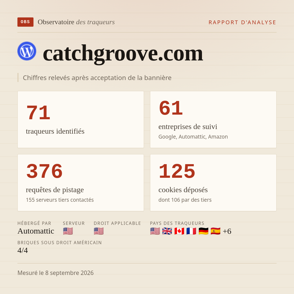Click the OBS logo badge

(25, 22)
